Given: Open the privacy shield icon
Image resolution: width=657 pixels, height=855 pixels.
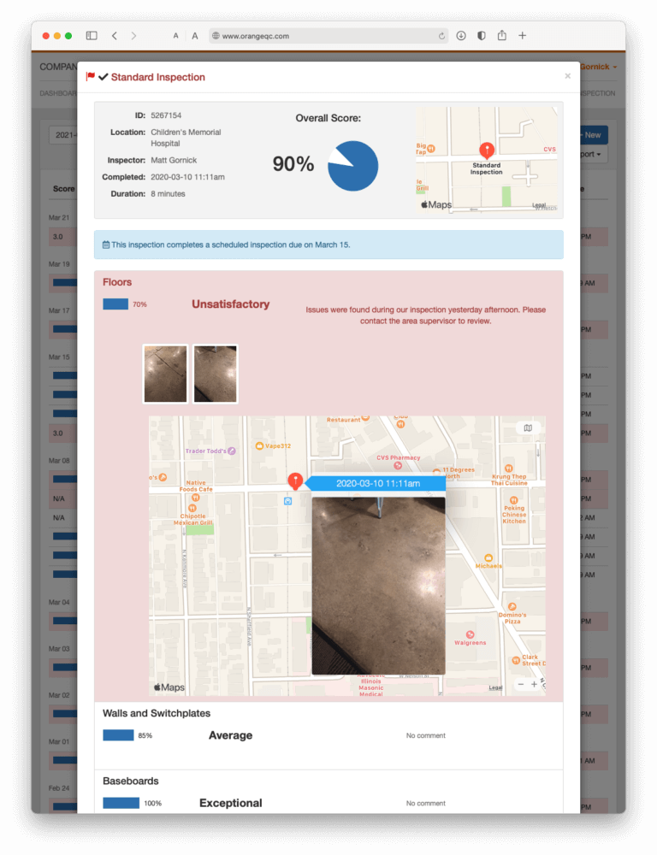Looking at the screenshot, I should tap(482, 35).
